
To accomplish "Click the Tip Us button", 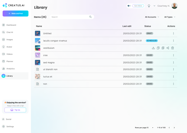I will tap(15, 110).
